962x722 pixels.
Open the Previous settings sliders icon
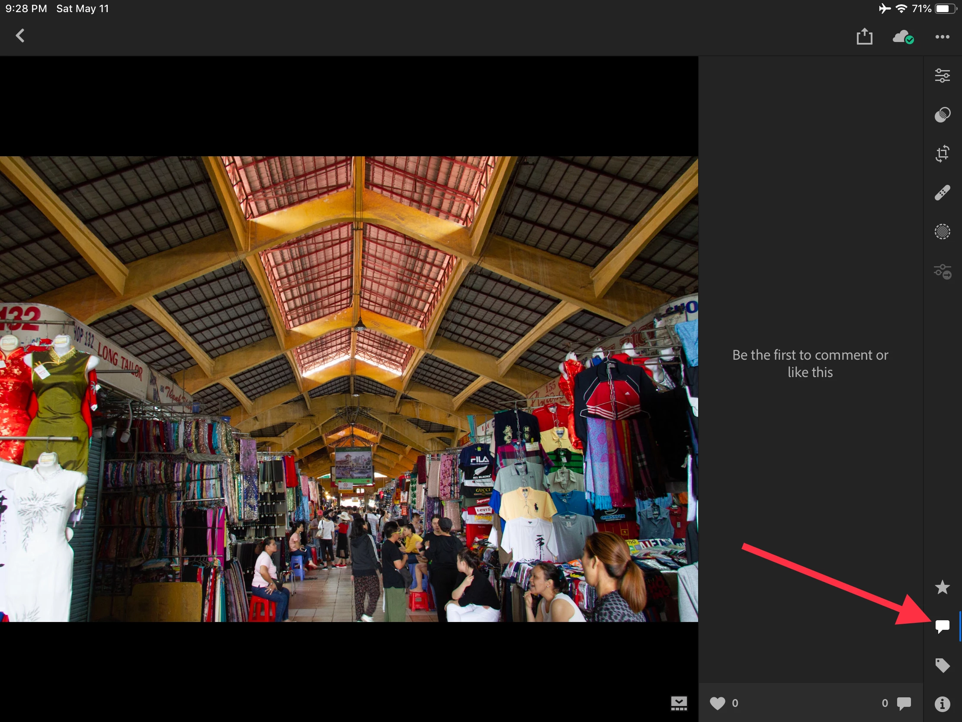pos(942,271)
